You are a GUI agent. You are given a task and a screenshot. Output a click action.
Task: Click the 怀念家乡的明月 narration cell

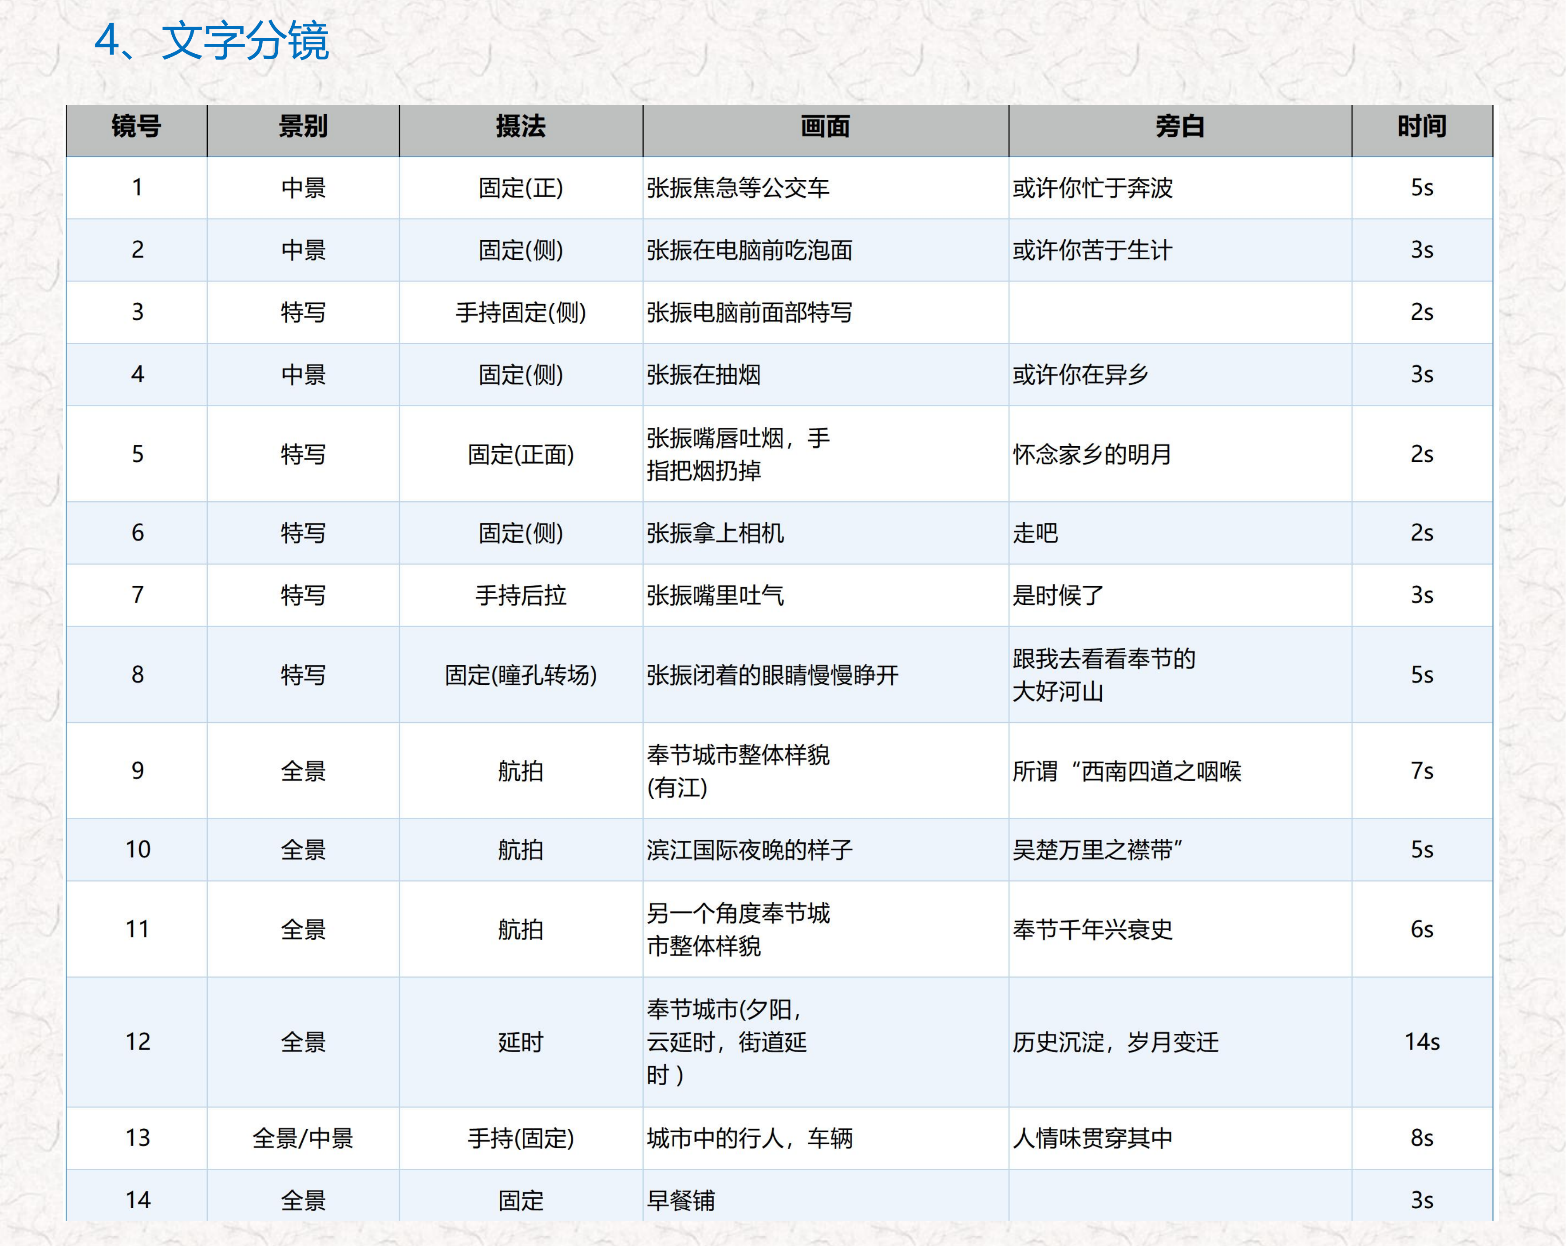click(1092, 455)
